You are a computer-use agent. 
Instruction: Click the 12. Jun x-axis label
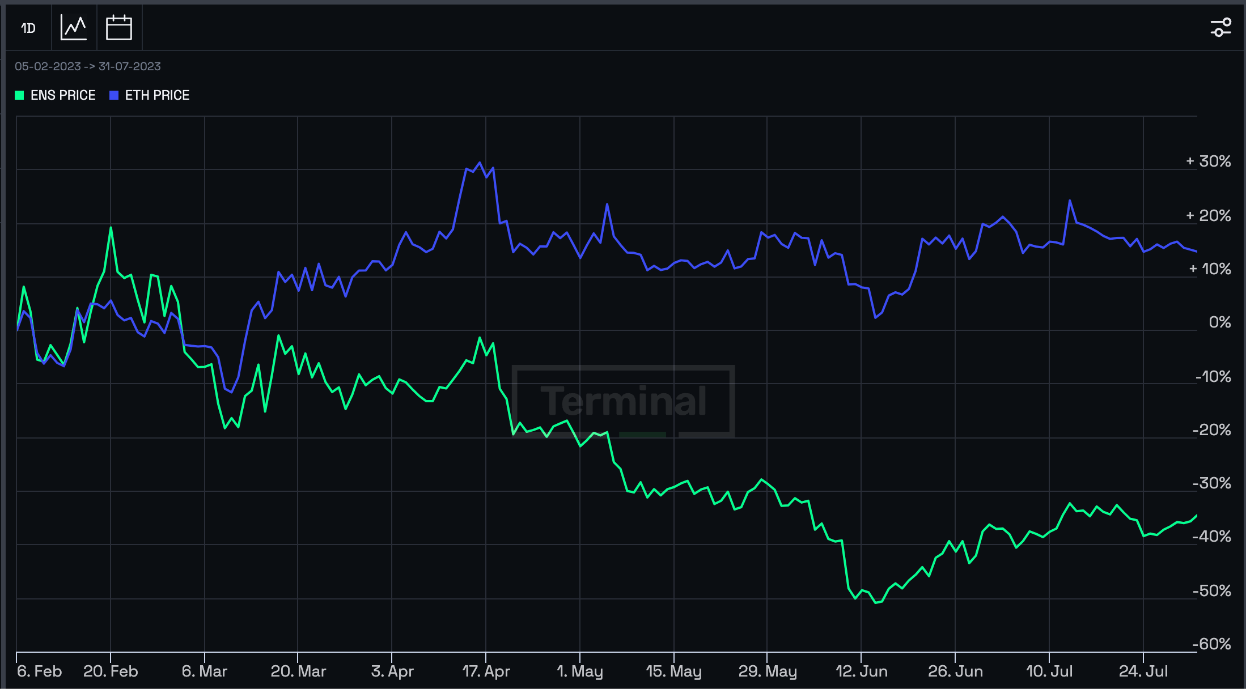[862, 671]
